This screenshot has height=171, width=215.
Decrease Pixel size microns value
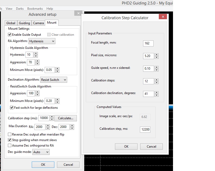point(156,57)
